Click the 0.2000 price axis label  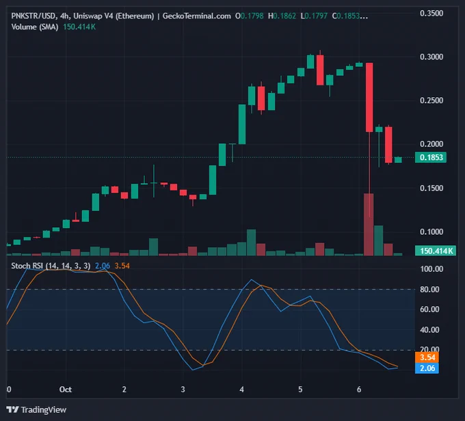[431, 144]
